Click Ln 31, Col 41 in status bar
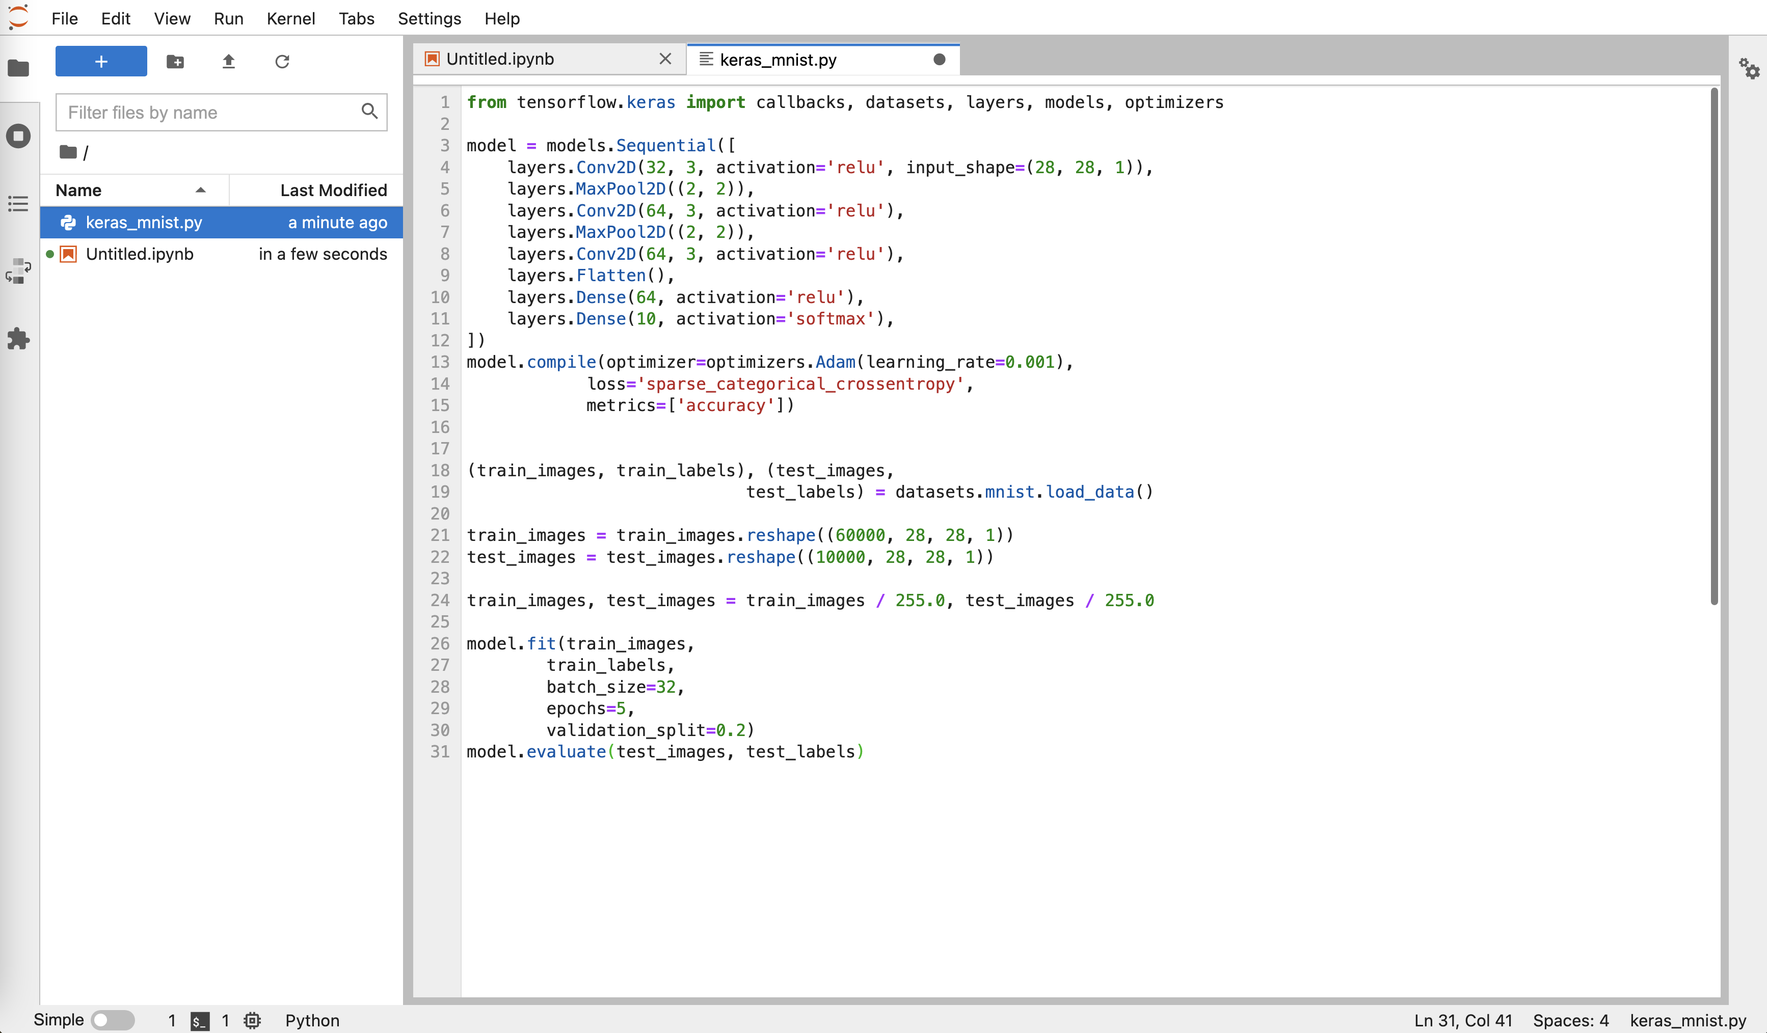This screenshot has width=1767, height=1033. tap(1463, 1020)
